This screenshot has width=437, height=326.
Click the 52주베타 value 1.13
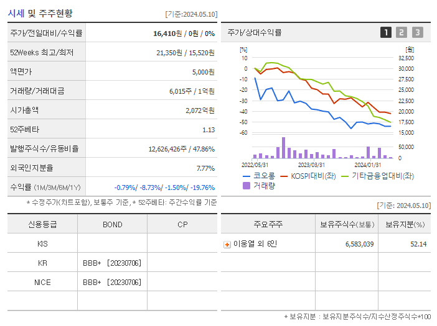[209, 130]
